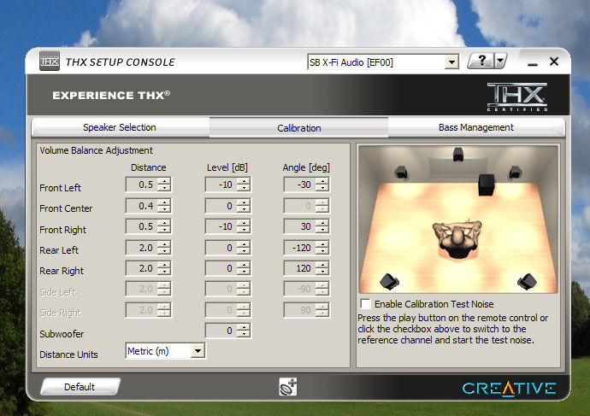The width and height of the screenshot is (590, 416).
Task: Click the Rear Right Angle field
Action: pyautogui.click(x=299, y=268)
